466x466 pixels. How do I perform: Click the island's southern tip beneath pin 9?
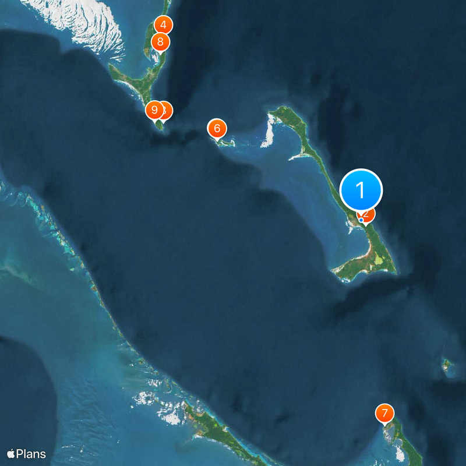click(x=159, y=125)
